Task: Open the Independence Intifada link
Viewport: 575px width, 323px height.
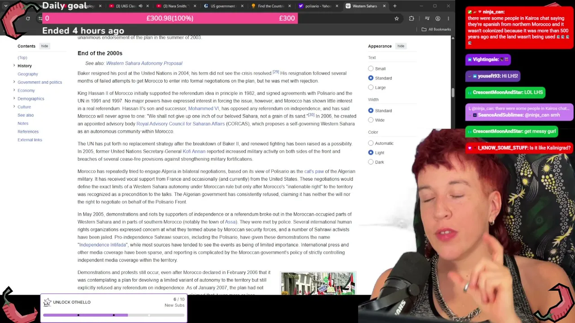Action: pyautogui.click(x=103, y=245)
